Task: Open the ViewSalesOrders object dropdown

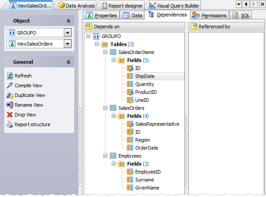Action: pyautogui.click(x=67, y=44)
